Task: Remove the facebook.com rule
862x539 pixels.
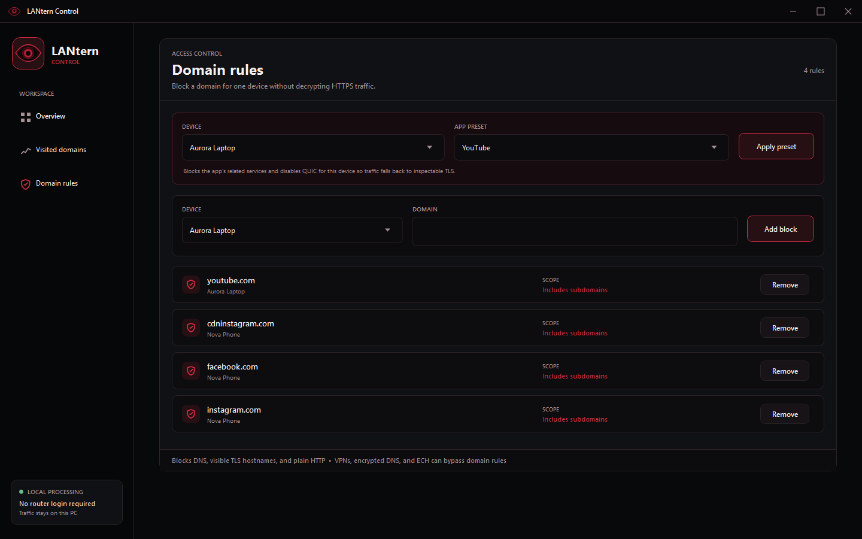Action: click(x=785, y=371)
